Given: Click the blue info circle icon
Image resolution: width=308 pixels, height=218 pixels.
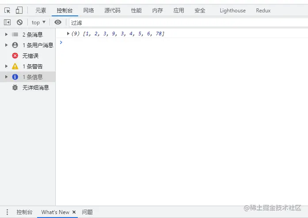Looking at the screenshot, I should pyautogui.click(x=15, y=77).
